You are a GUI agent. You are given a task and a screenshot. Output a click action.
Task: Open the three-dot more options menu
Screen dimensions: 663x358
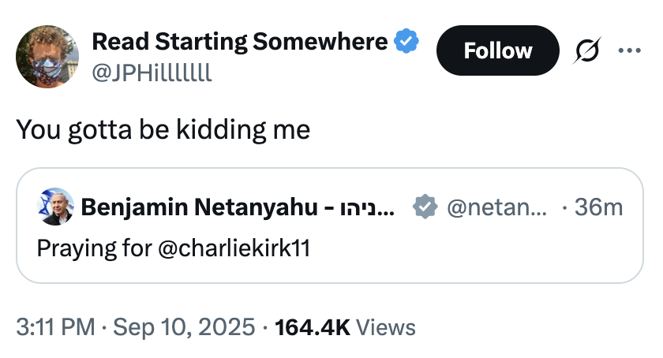tap(630, 51)
